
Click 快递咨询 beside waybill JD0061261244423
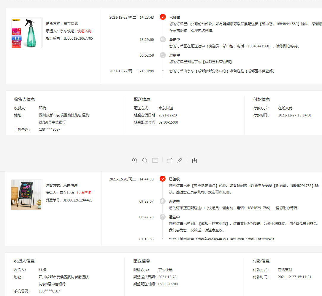point(84,193)
